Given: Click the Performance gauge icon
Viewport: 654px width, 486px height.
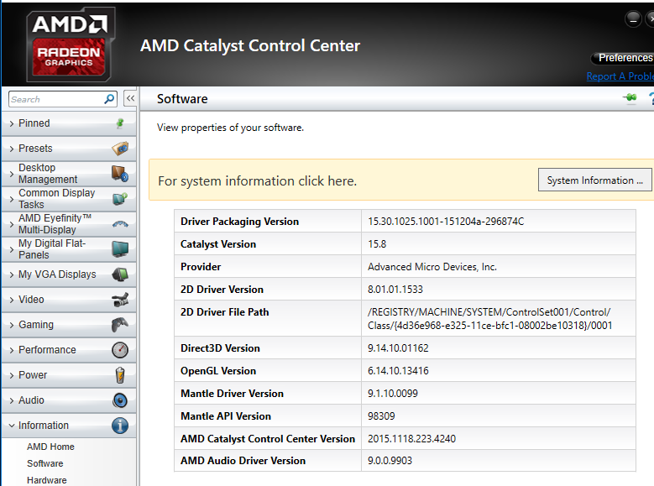Looking at the screenshot, I should point(120,349).
